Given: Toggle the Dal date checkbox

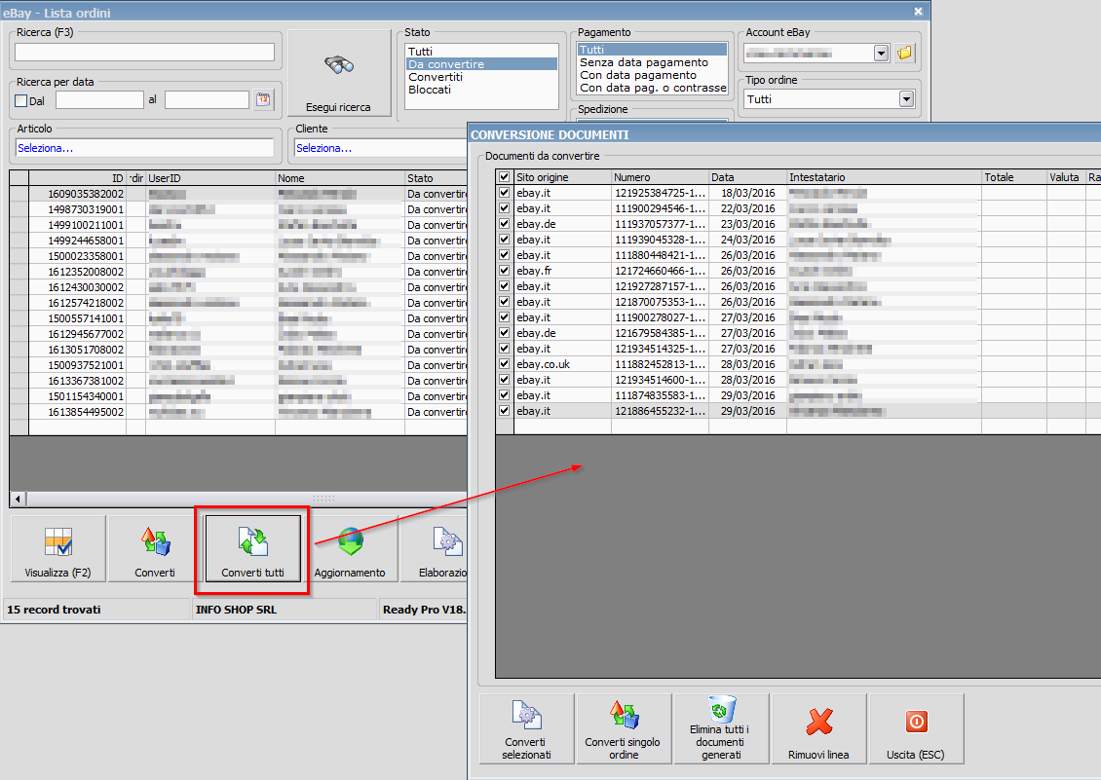Looking at the screenshot, I should point(21,100).
